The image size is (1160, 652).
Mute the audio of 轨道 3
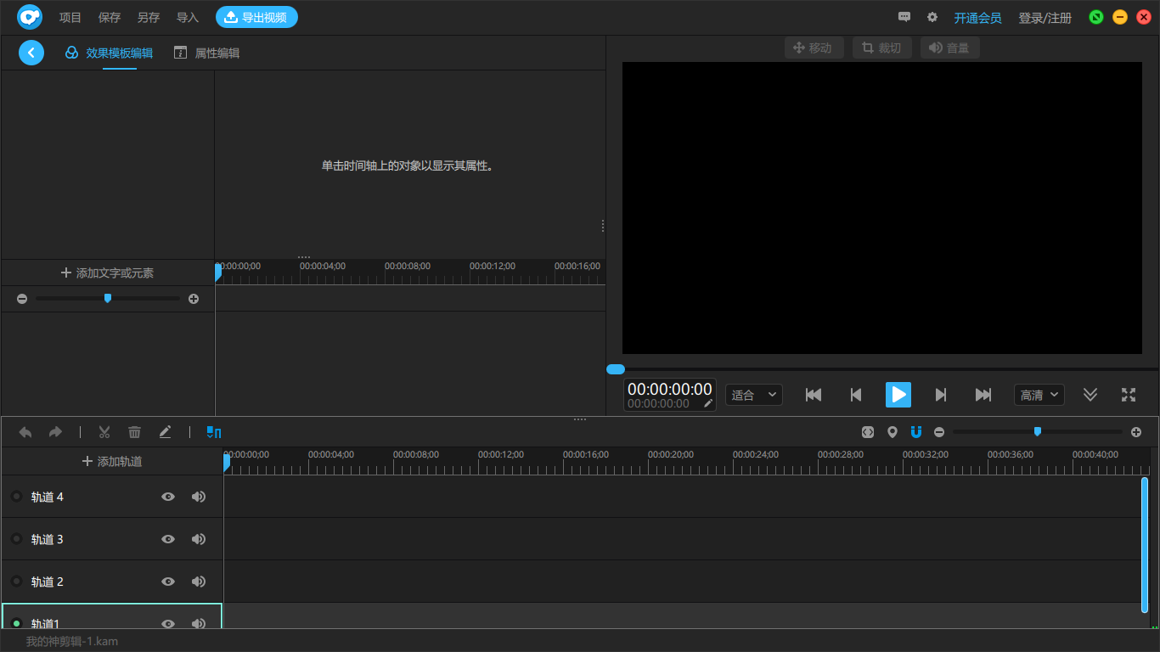199,539
